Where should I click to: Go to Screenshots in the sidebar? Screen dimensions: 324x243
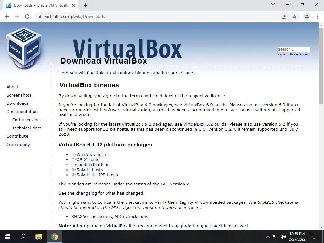tap(19, 95)
